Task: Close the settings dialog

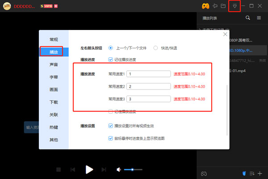Action: point(225,34)
